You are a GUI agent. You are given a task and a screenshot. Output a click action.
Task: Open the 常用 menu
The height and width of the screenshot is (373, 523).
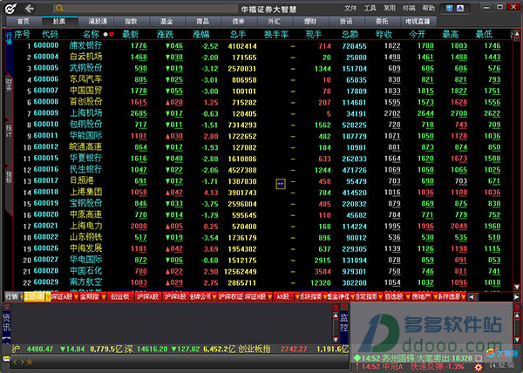(x=390, y=9)
